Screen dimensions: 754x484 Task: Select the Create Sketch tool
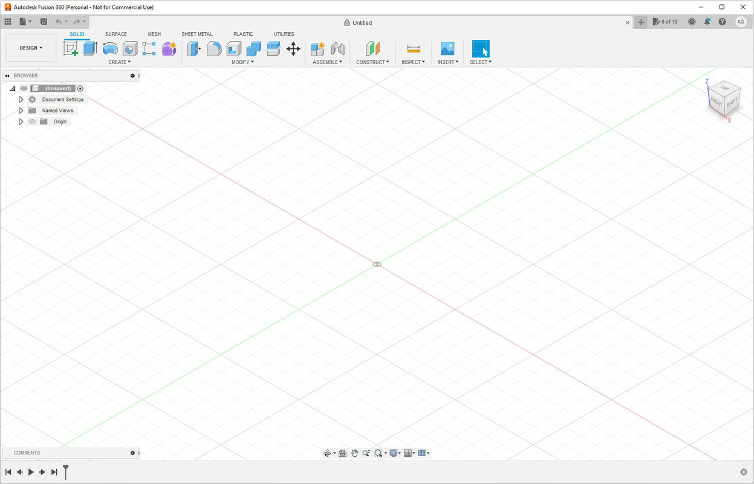point(71,49)
